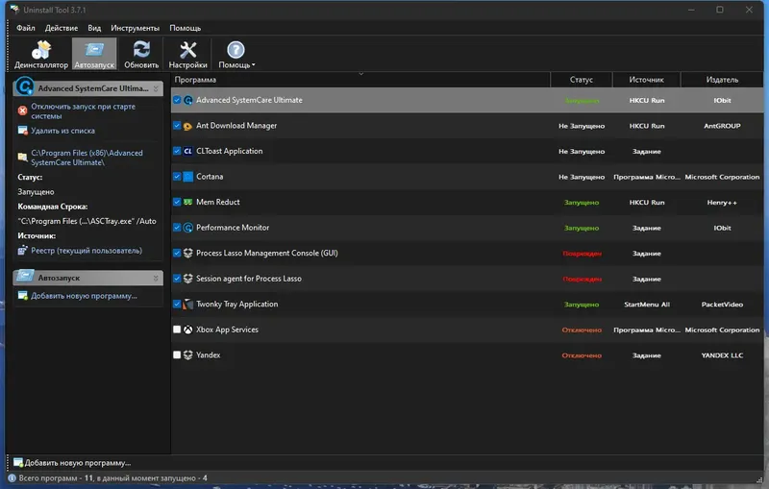This screenshot has height=489, width=769.
Task: Click the Xbox App Services icon
Action: point(187,330)
